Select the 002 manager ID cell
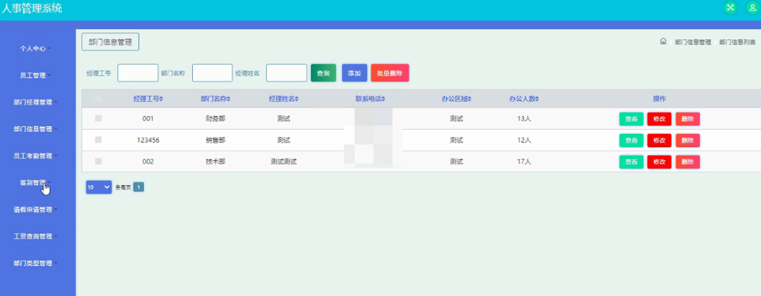761x296 pixels. (148, 162)
